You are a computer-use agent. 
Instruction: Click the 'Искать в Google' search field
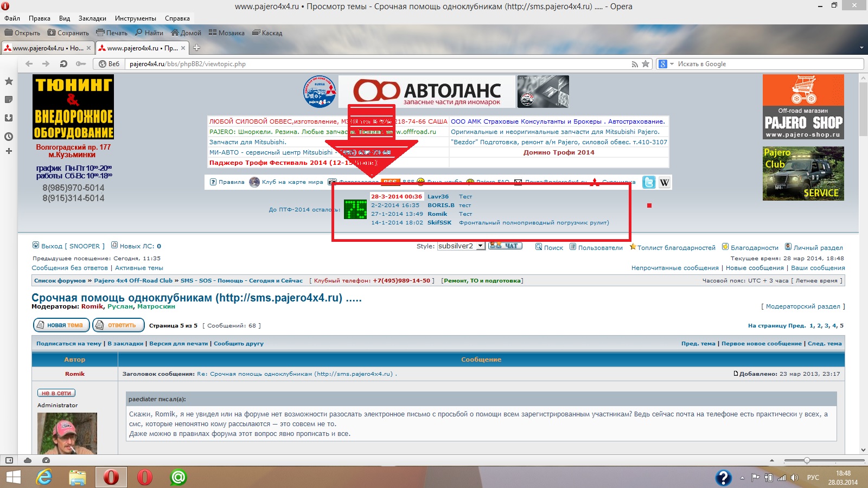[765, 64]
